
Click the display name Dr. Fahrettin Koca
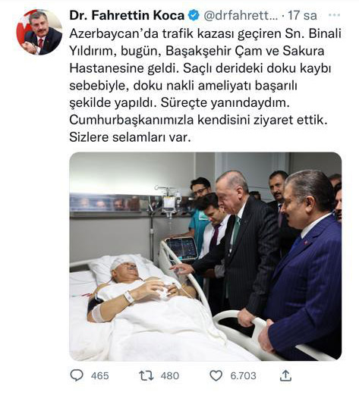127,15
